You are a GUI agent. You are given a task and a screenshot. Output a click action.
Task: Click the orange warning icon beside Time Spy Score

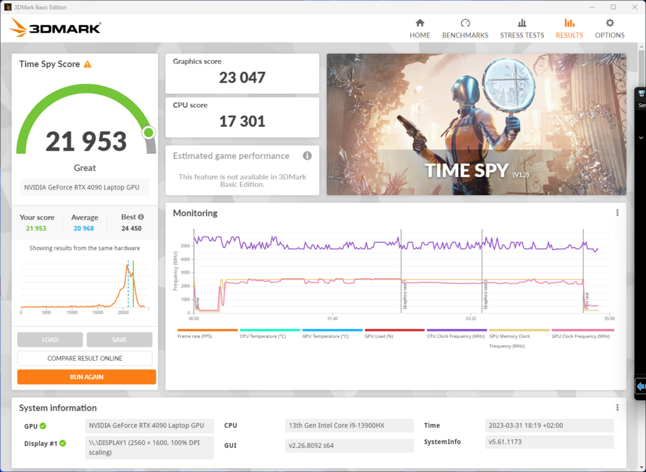(88, 64)
